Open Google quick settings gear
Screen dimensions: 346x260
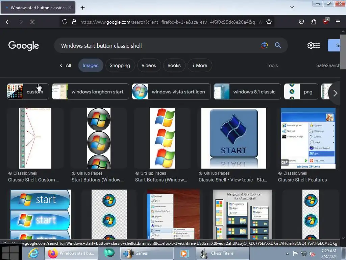pyautogui.click(x=311, y=46)
